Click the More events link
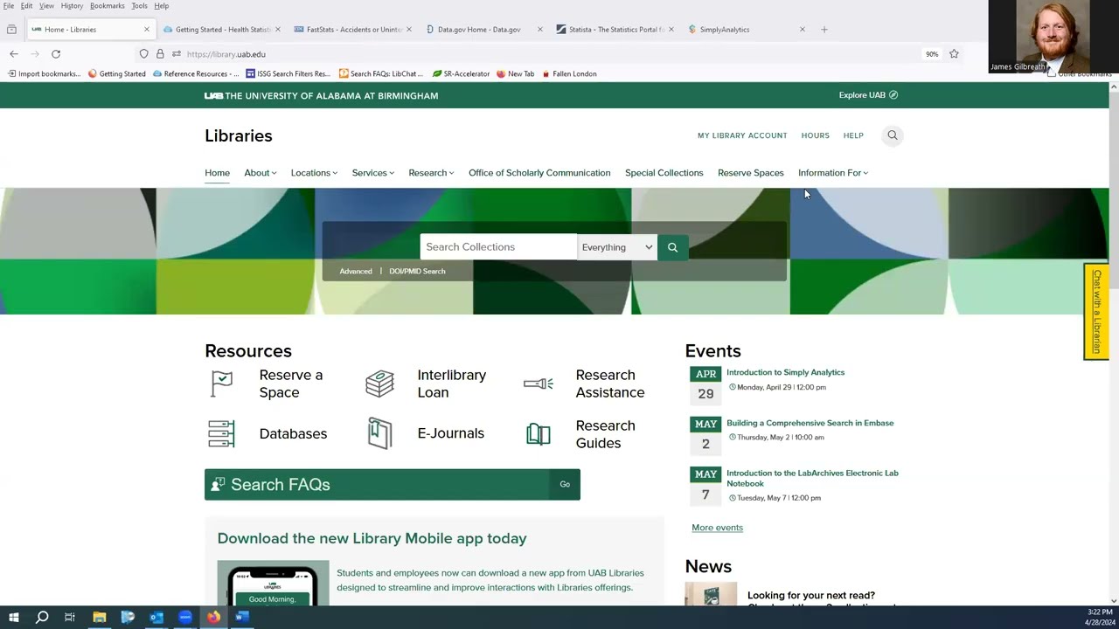Screen dimensions: 1119x629 click(x=717, y=528)
